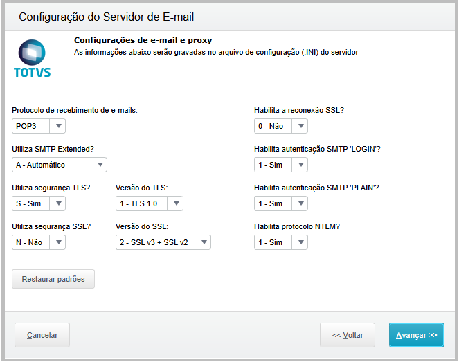The height and width of the screenshot is (362, 459).
Task: Expand the 'Utiliza SMTP Extended?' dropdown
Action: (x=60, y=165)
